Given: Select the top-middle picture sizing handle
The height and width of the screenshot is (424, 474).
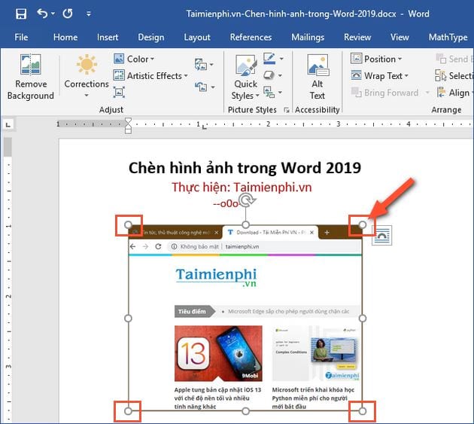Looking at the screenshot, I should 246,225.
